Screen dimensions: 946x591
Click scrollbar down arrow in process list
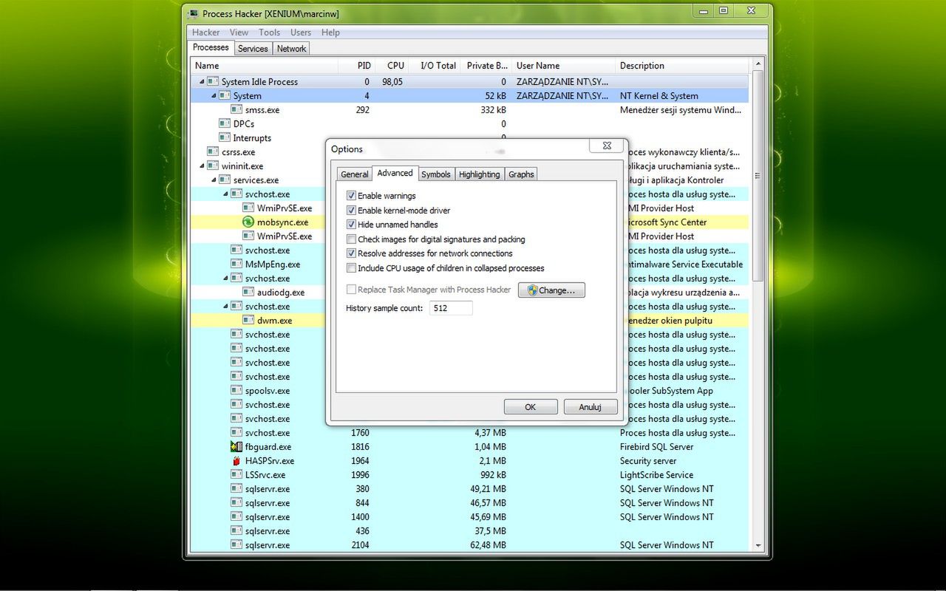[757, 545]
